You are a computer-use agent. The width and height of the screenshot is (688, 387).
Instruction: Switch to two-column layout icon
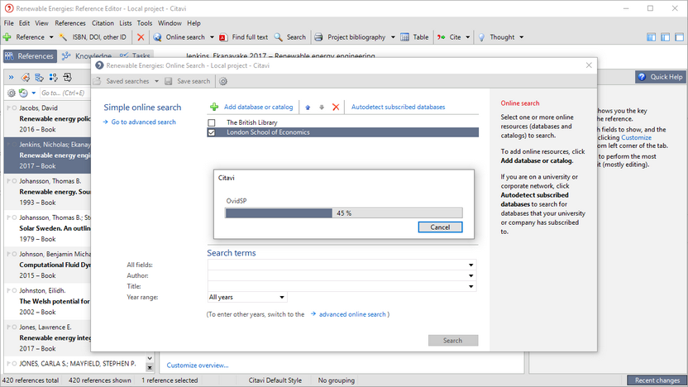(665, 37)
